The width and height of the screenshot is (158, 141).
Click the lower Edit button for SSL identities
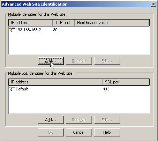[107, 120]
